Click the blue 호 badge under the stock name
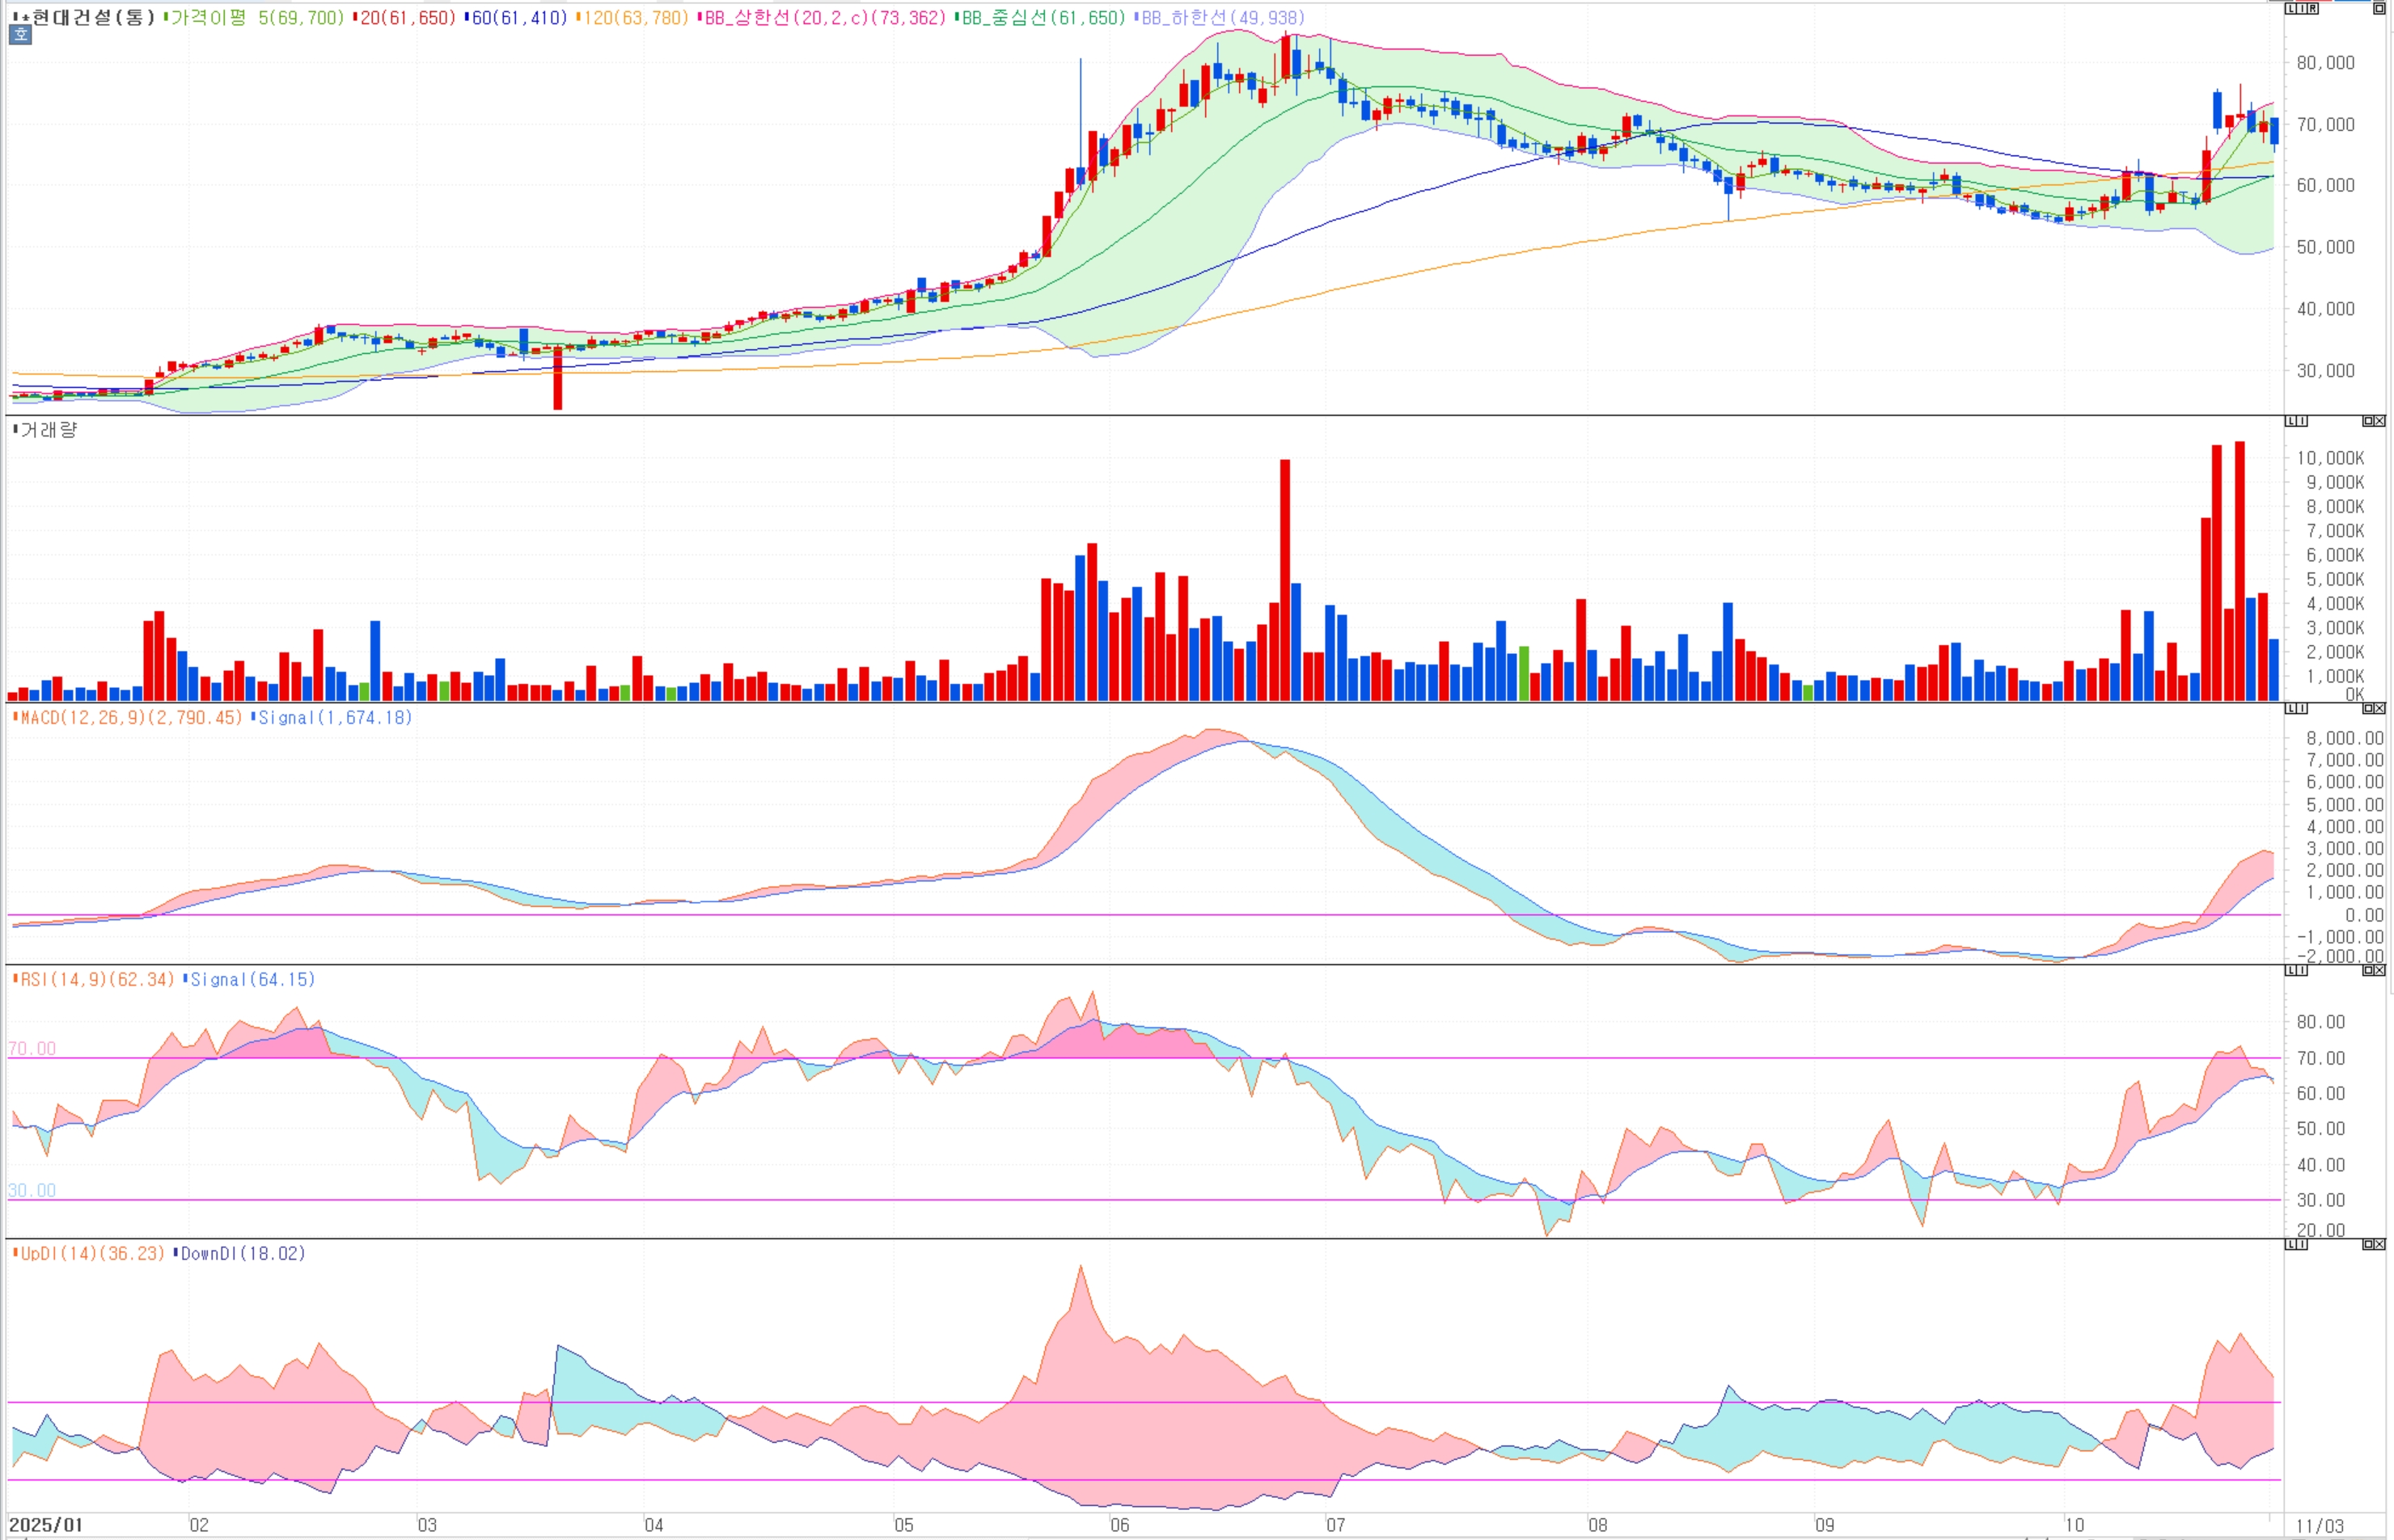This screenshot has height=1540, width=2394. pyautogui.click(x=20, y=34)
